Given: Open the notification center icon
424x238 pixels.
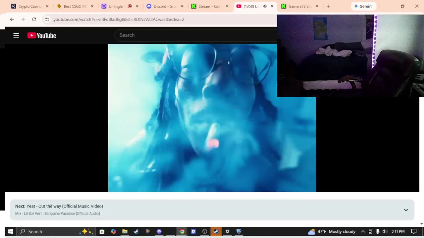Looking at the screenshot, I should pos(414,231).
